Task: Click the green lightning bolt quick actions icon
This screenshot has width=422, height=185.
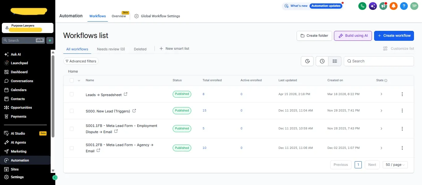Action: pyautogui.click(x=50, y=40)
